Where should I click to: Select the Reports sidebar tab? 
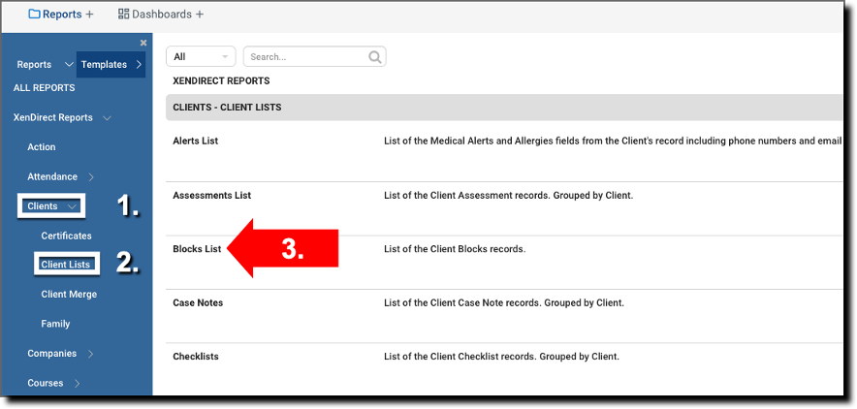(35, 65)
